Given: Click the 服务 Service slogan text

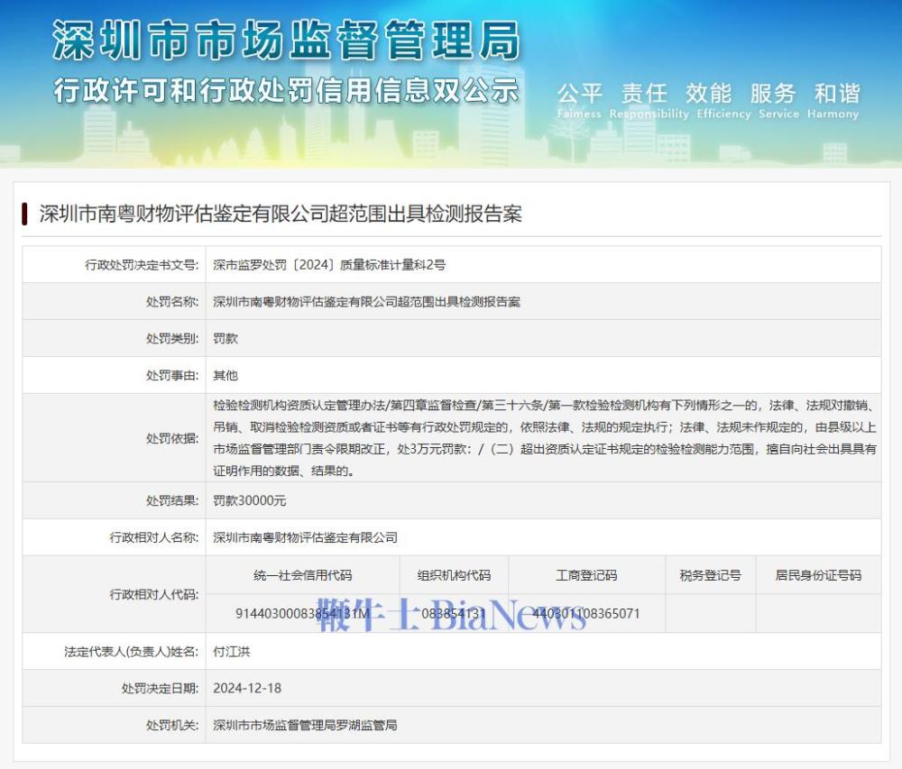Looking at the screenshot, I should coord(778,100).
